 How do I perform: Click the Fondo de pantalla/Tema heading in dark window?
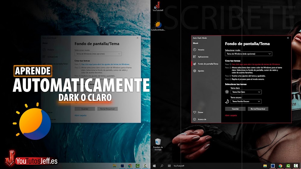247,44
